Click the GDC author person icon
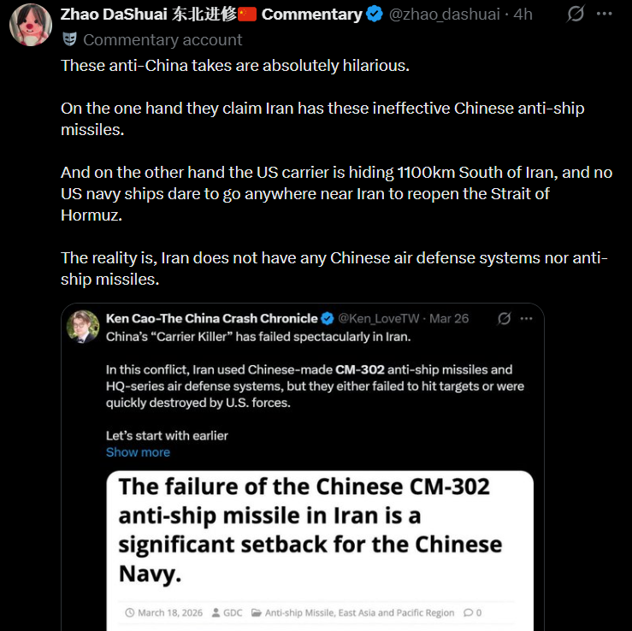 tap(216, 612)
